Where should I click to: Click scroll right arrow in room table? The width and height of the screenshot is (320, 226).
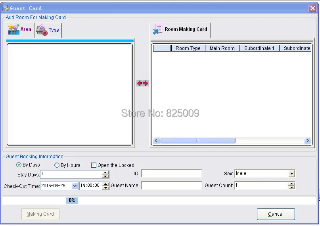click(x=307, y=140)
